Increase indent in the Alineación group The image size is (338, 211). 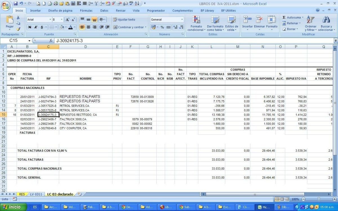pos(107,27)
